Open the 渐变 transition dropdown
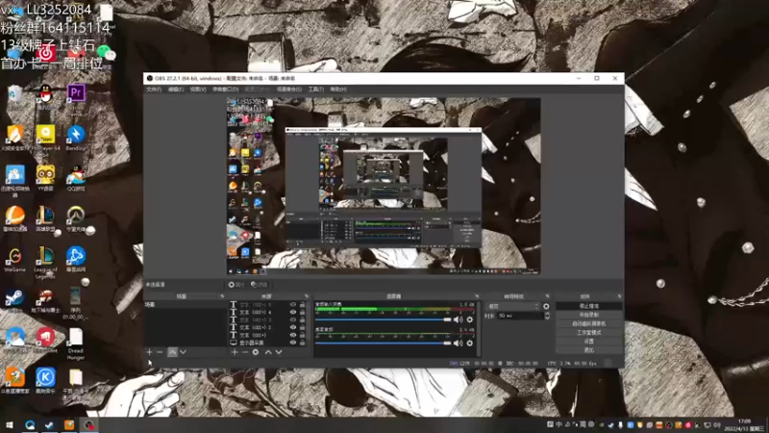 (x=513, y=306)
